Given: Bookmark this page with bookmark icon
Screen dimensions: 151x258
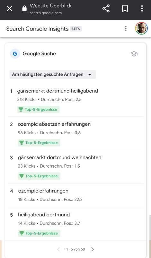Looking at the screenshot, I should (125, 8).
